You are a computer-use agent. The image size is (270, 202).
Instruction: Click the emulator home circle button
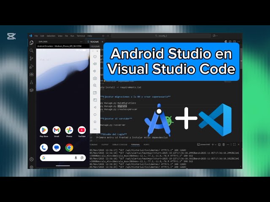pyautogui.click(x=95, y=114)
